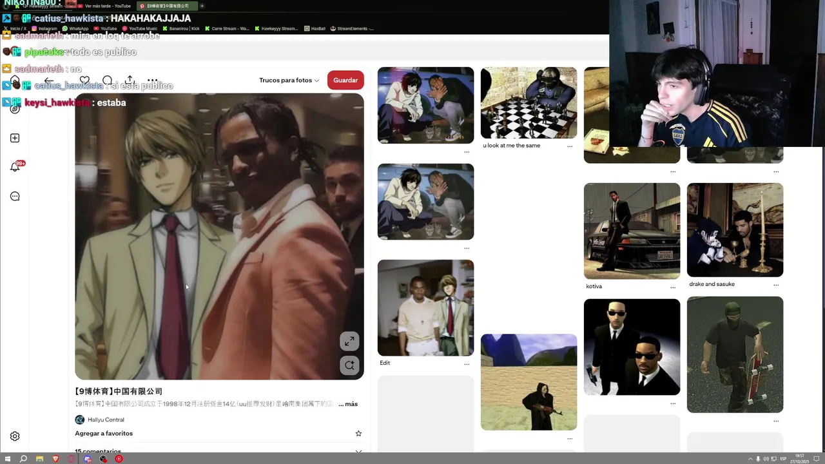Screen dimensions: 825x464
Task: Open the OBS icon in the taskbar
Action: click(103, 459)
